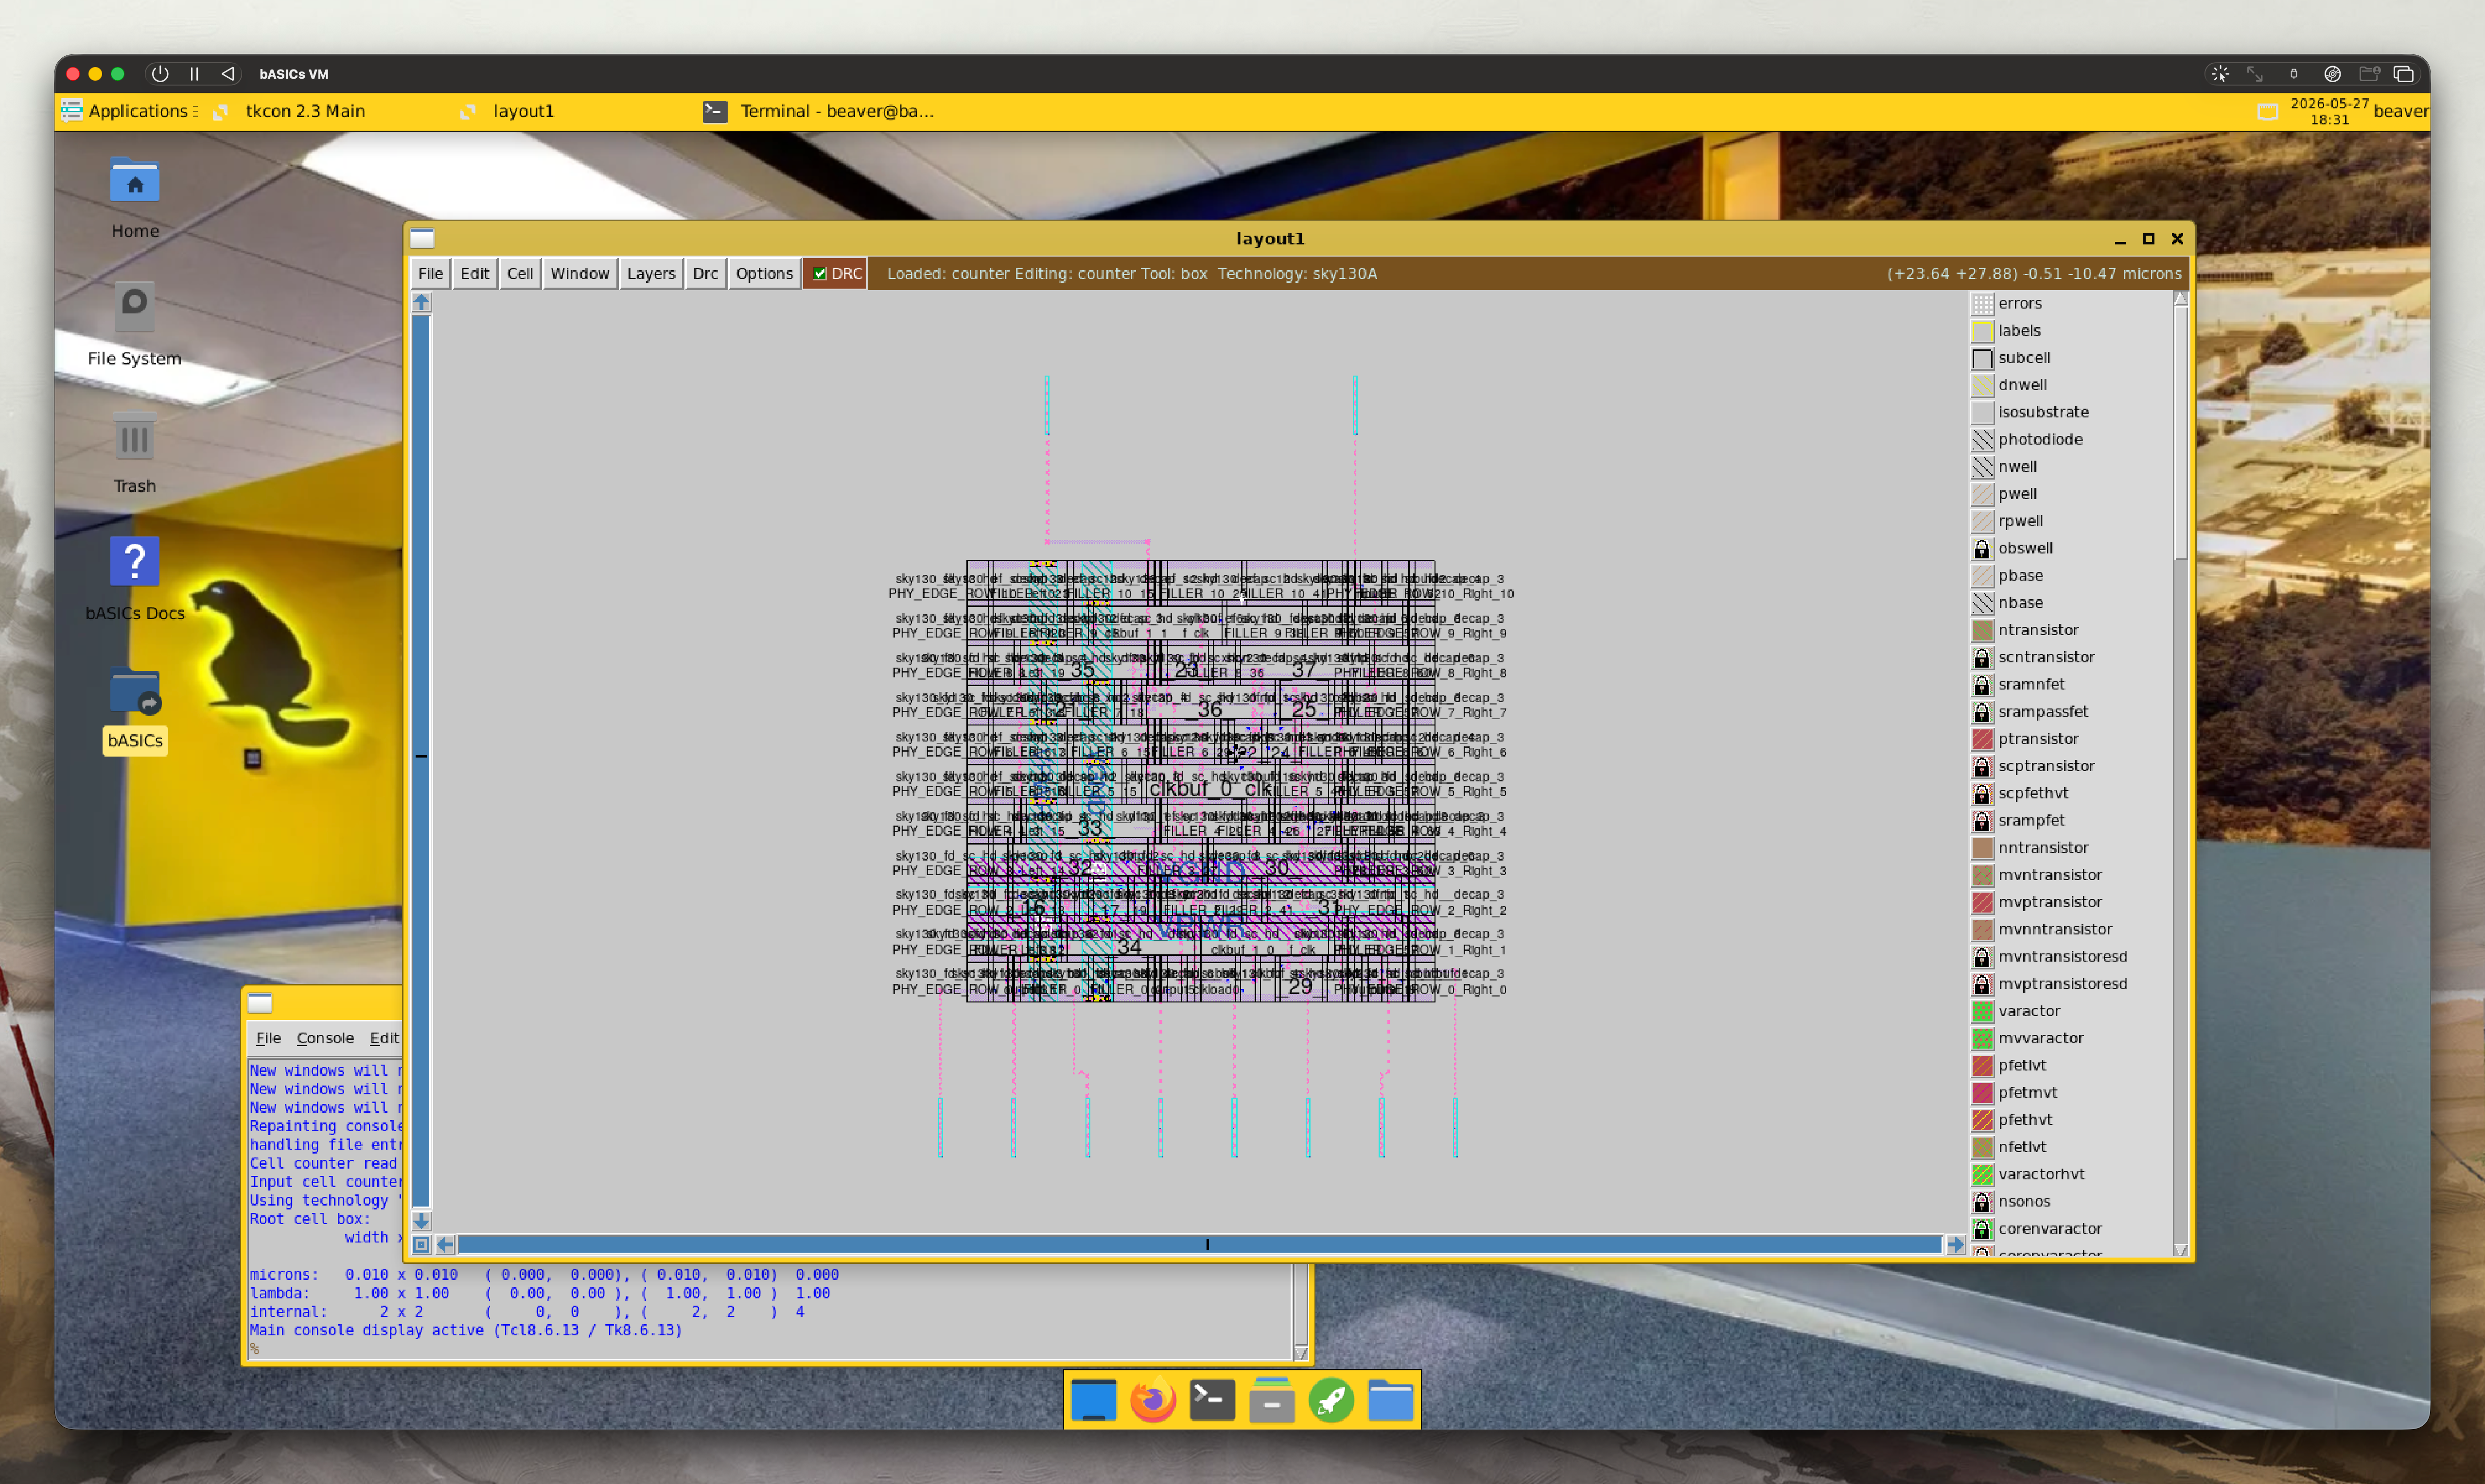
Task: Open the Cell menu
Action: click(x=519, y=273)
